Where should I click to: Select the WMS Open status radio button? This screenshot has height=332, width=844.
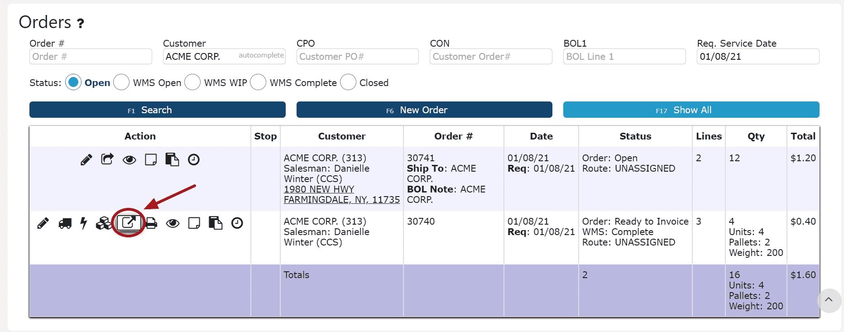coord(121,82)
